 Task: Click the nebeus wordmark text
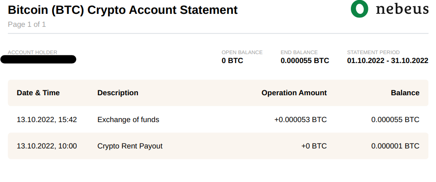click(x=402, y=9)
